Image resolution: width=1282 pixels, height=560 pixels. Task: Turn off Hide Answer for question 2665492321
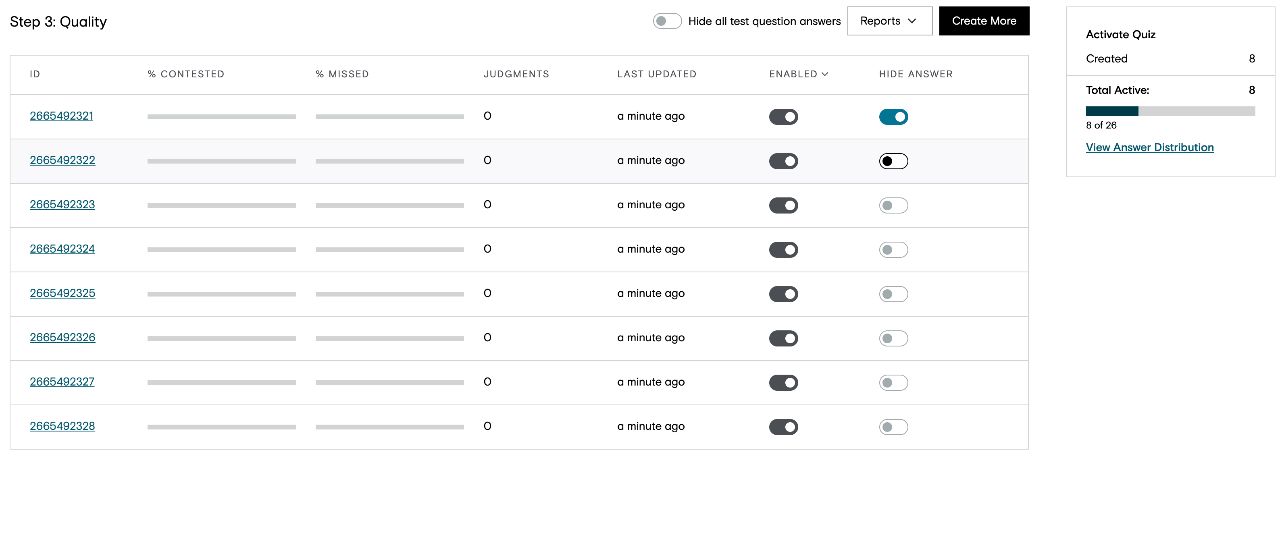pos(893,116)
